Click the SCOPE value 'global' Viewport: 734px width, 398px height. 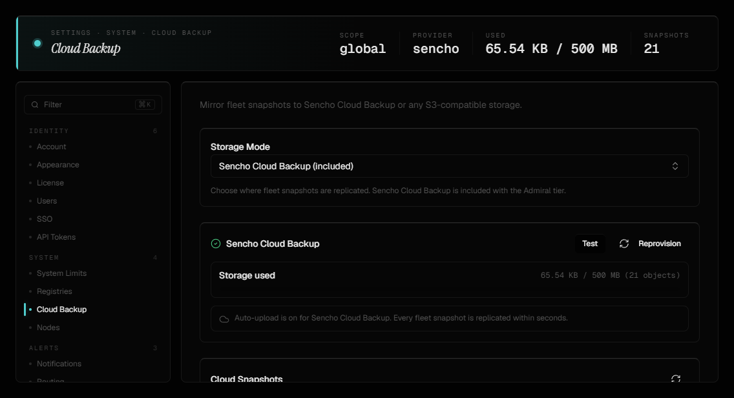pos(362,48)
